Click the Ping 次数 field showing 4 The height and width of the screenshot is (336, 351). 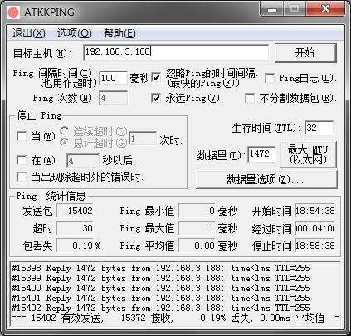tap(114, 98)
